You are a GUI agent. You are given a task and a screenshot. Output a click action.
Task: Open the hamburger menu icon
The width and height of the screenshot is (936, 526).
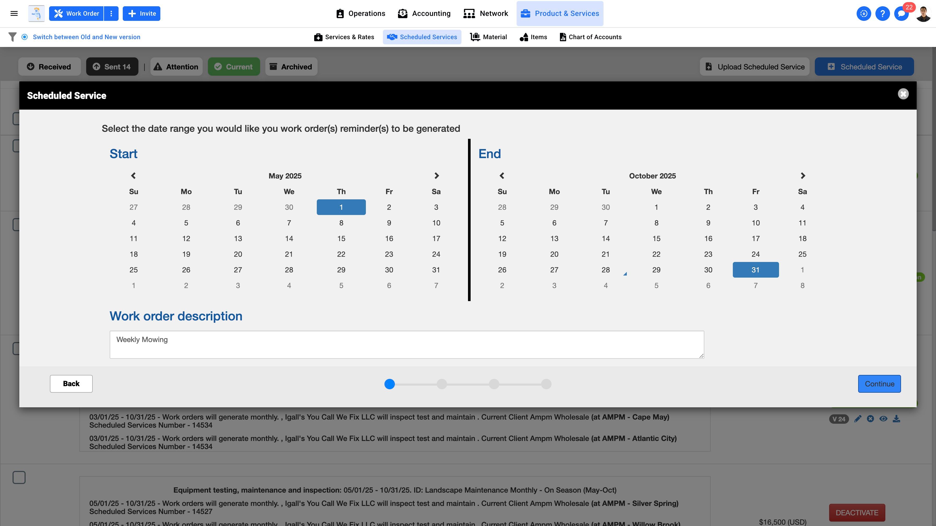(x=14, y=13)
